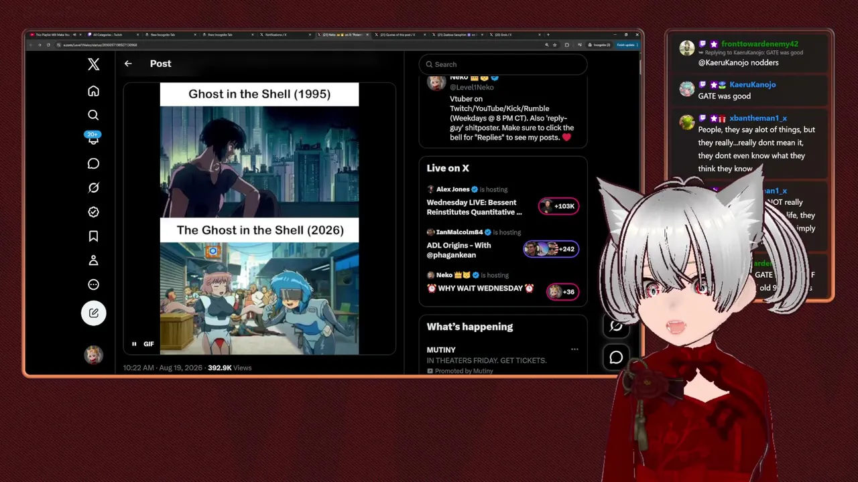858x482 pixels.
Task: Join the +242 listeners live space
Action: [551, 249]
